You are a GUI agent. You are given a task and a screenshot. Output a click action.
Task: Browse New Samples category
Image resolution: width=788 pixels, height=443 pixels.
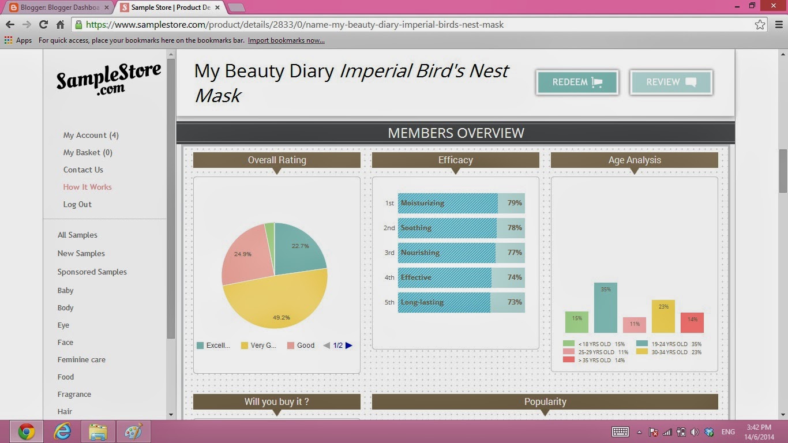pyautogui.click(x=81, y=253)
